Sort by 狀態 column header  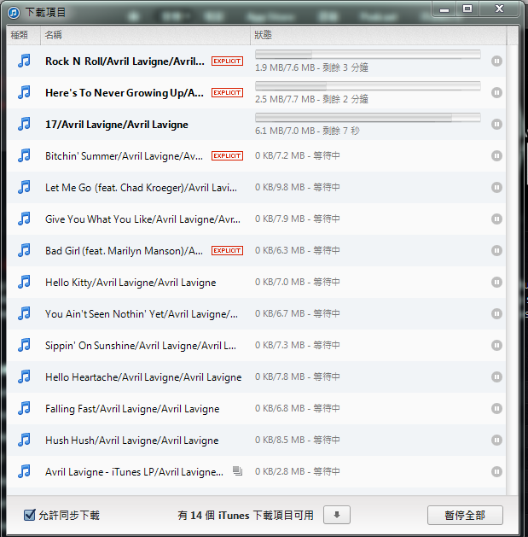[379, 35]
